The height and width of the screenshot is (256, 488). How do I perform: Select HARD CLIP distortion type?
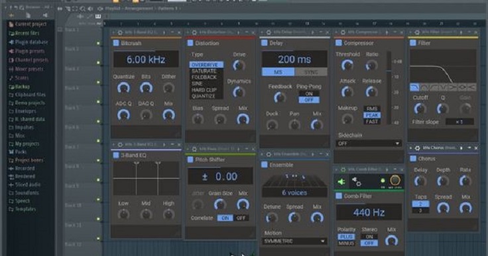(206, 90)
